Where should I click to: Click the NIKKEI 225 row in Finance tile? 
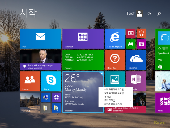point(79,60)
